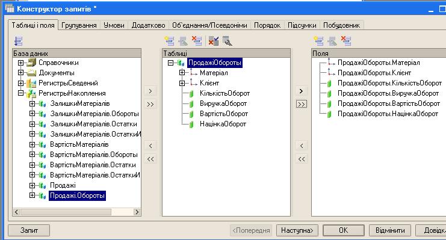Expand the РегистрыСведений node
Viewport: 446px width, 240px height.
(20, 83)
